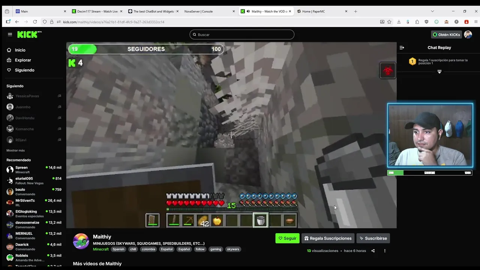Open recommended channel MrStivenTc

34,202
